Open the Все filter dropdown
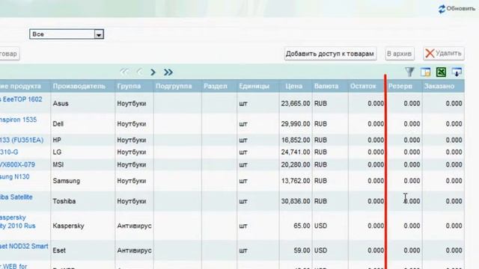The height and width of the screenshot is (269, 479). point(67,34)
